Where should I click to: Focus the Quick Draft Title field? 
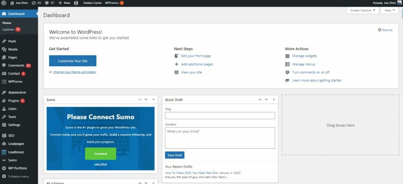220,116
